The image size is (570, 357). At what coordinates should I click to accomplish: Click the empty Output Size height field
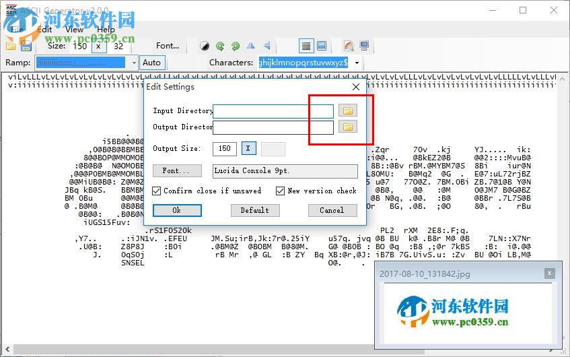click(x=273, y=149)
